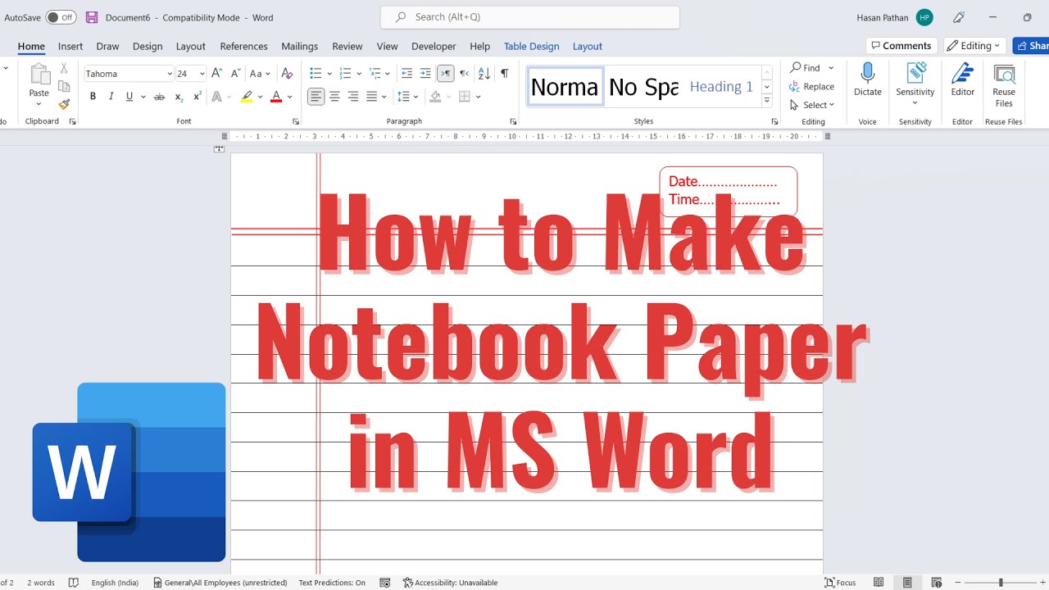Apply the Heading 1 style
Screen dimensions: 1049x590
tap(721, 86)
